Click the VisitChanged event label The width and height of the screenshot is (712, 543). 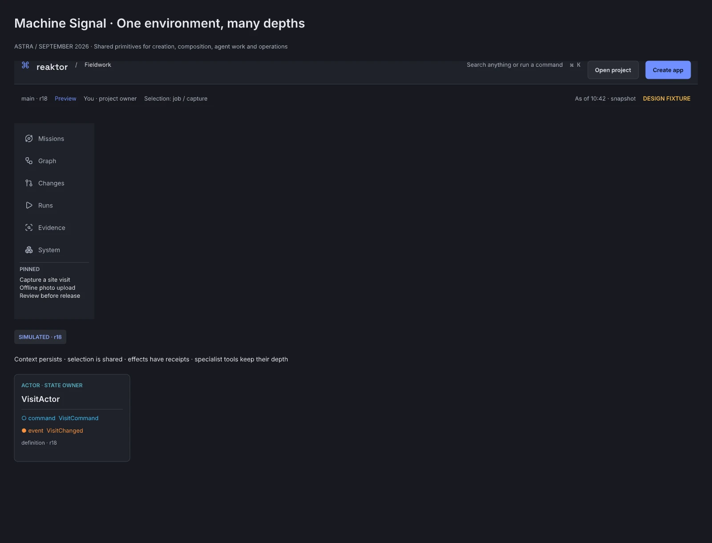(65, 431)
